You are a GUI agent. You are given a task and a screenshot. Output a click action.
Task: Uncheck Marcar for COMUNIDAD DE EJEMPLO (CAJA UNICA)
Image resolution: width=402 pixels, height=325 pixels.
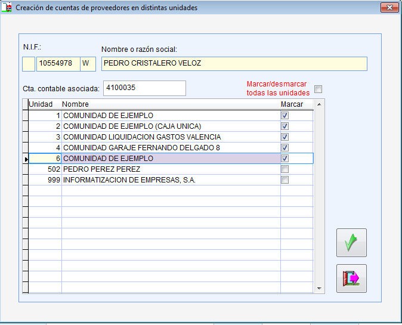click(285, 126)
